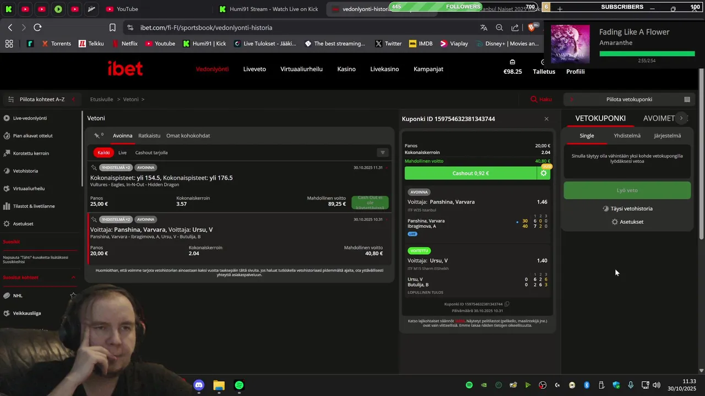Switch to the Ratkaistu tab
The height and width of the screenshot is (396, 705).
point(149,136)
